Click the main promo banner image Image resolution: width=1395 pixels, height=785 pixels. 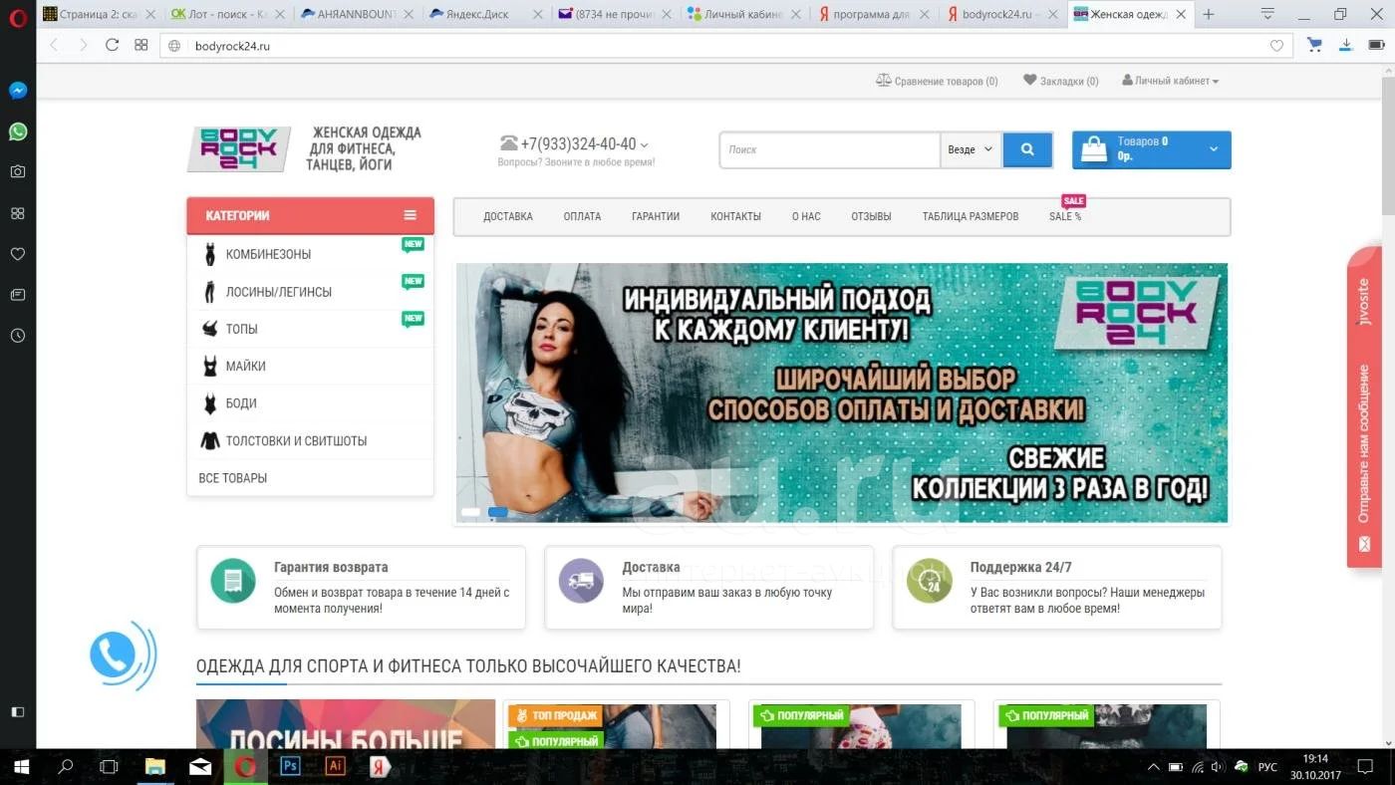pyautogui.click(x=842, y=392)
